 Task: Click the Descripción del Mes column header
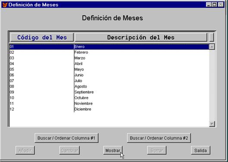pos(141,37)
